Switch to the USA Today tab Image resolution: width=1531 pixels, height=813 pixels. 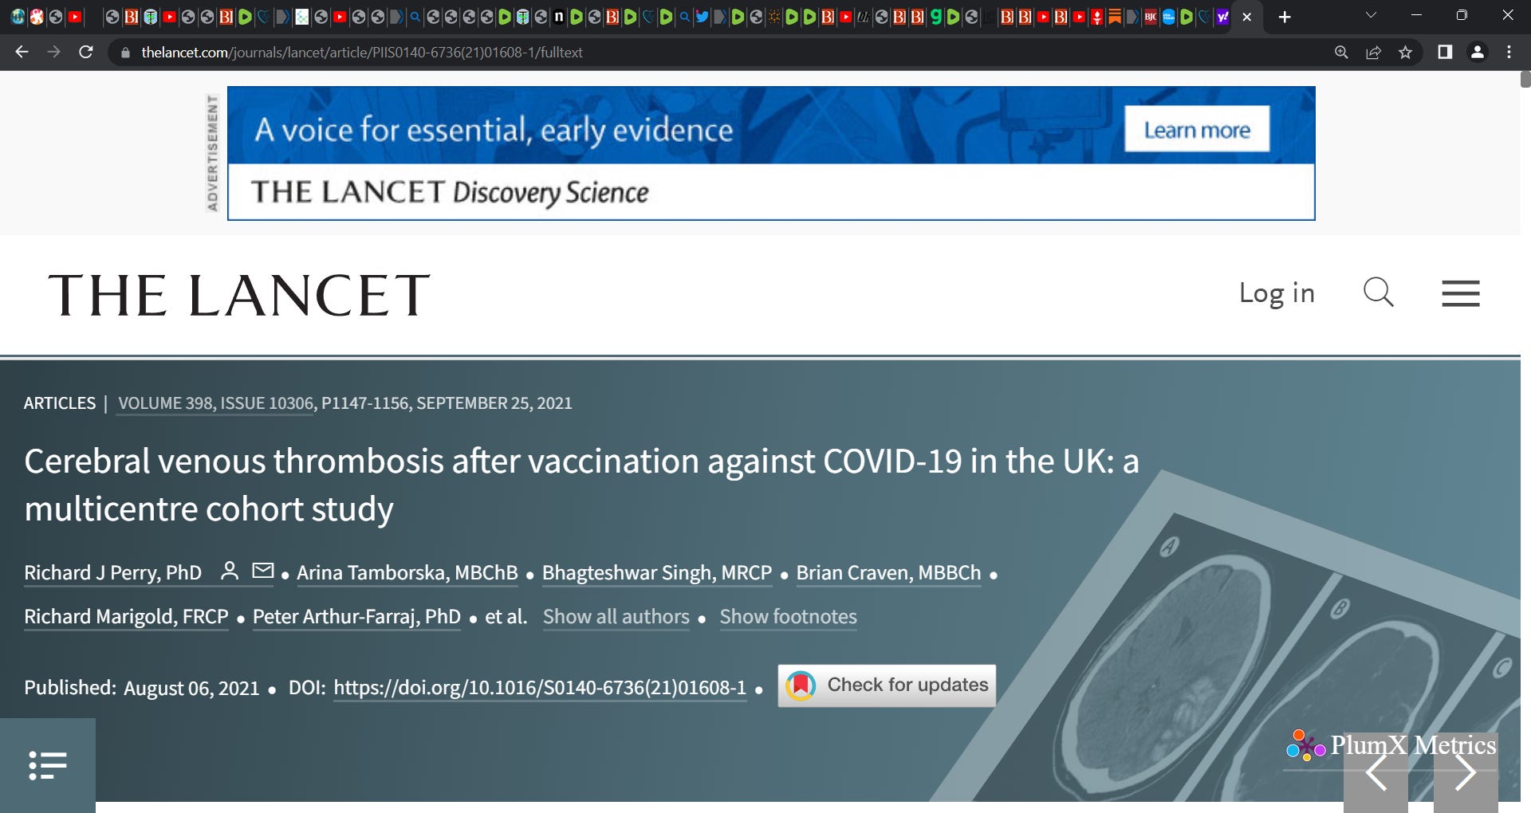(x=1168, y=17)
